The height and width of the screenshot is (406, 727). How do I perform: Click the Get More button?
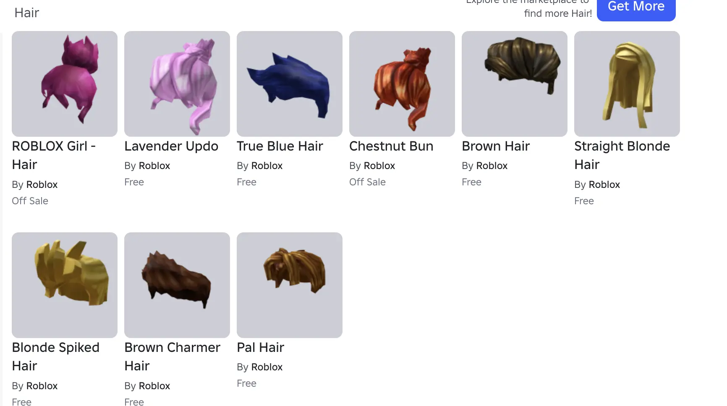[636, 8]
